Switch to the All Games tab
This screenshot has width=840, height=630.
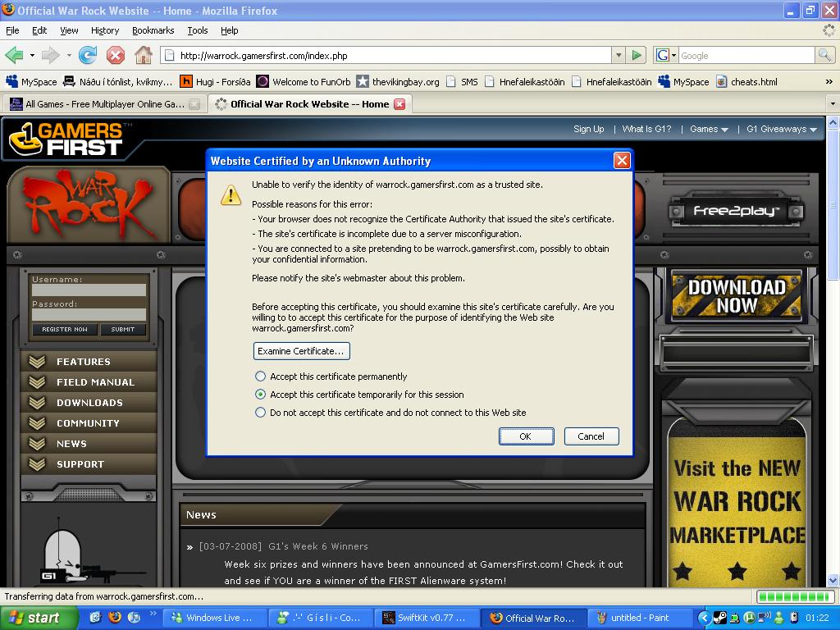click(x=103, y=104)
